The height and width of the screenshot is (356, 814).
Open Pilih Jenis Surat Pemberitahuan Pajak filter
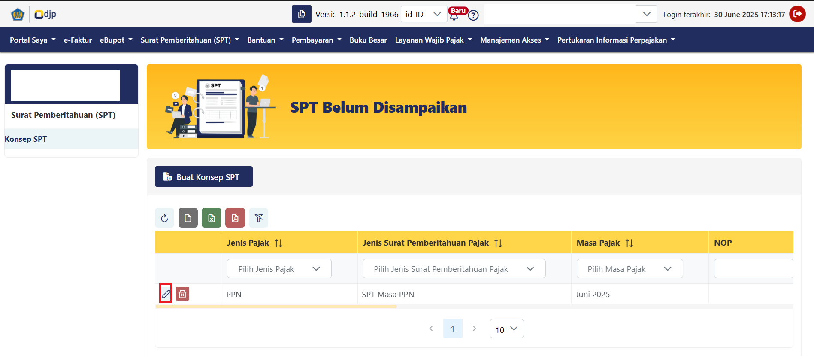point(454,269)
